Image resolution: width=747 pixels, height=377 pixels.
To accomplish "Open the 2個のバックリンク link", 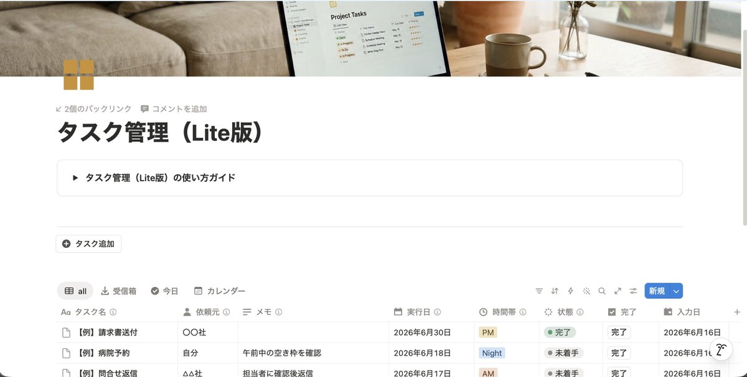I will click(94, 109).
